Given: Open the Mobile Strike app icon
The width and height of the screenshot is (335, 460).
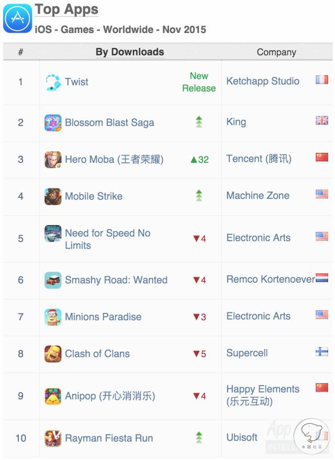Looking at the screenshot, I should click(53, 196).
